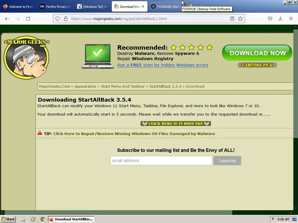This screenshot has height=223, width=298.
Task: Open the Firefox hamburger application menu
Action: (x=291, y=19)
